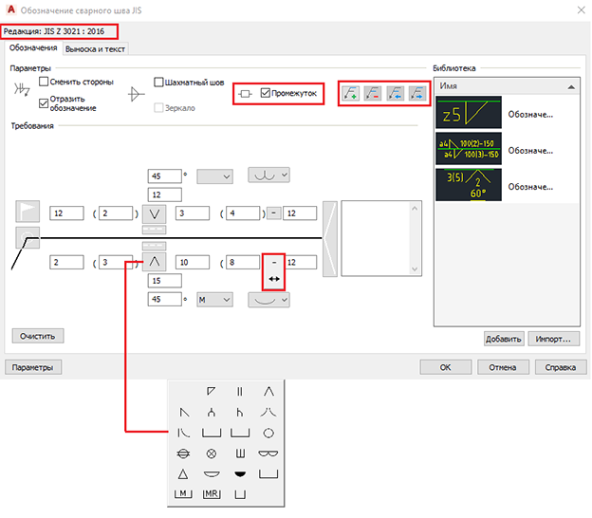Click the leader button with right blue arrow
Image resolution: width=592 pixels, height=518 pixels.
coord(417,93)
